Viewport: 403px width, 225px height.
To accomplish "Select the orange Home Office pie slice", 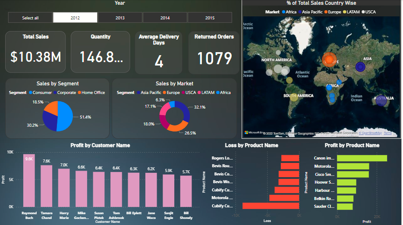I will [52, 108].
